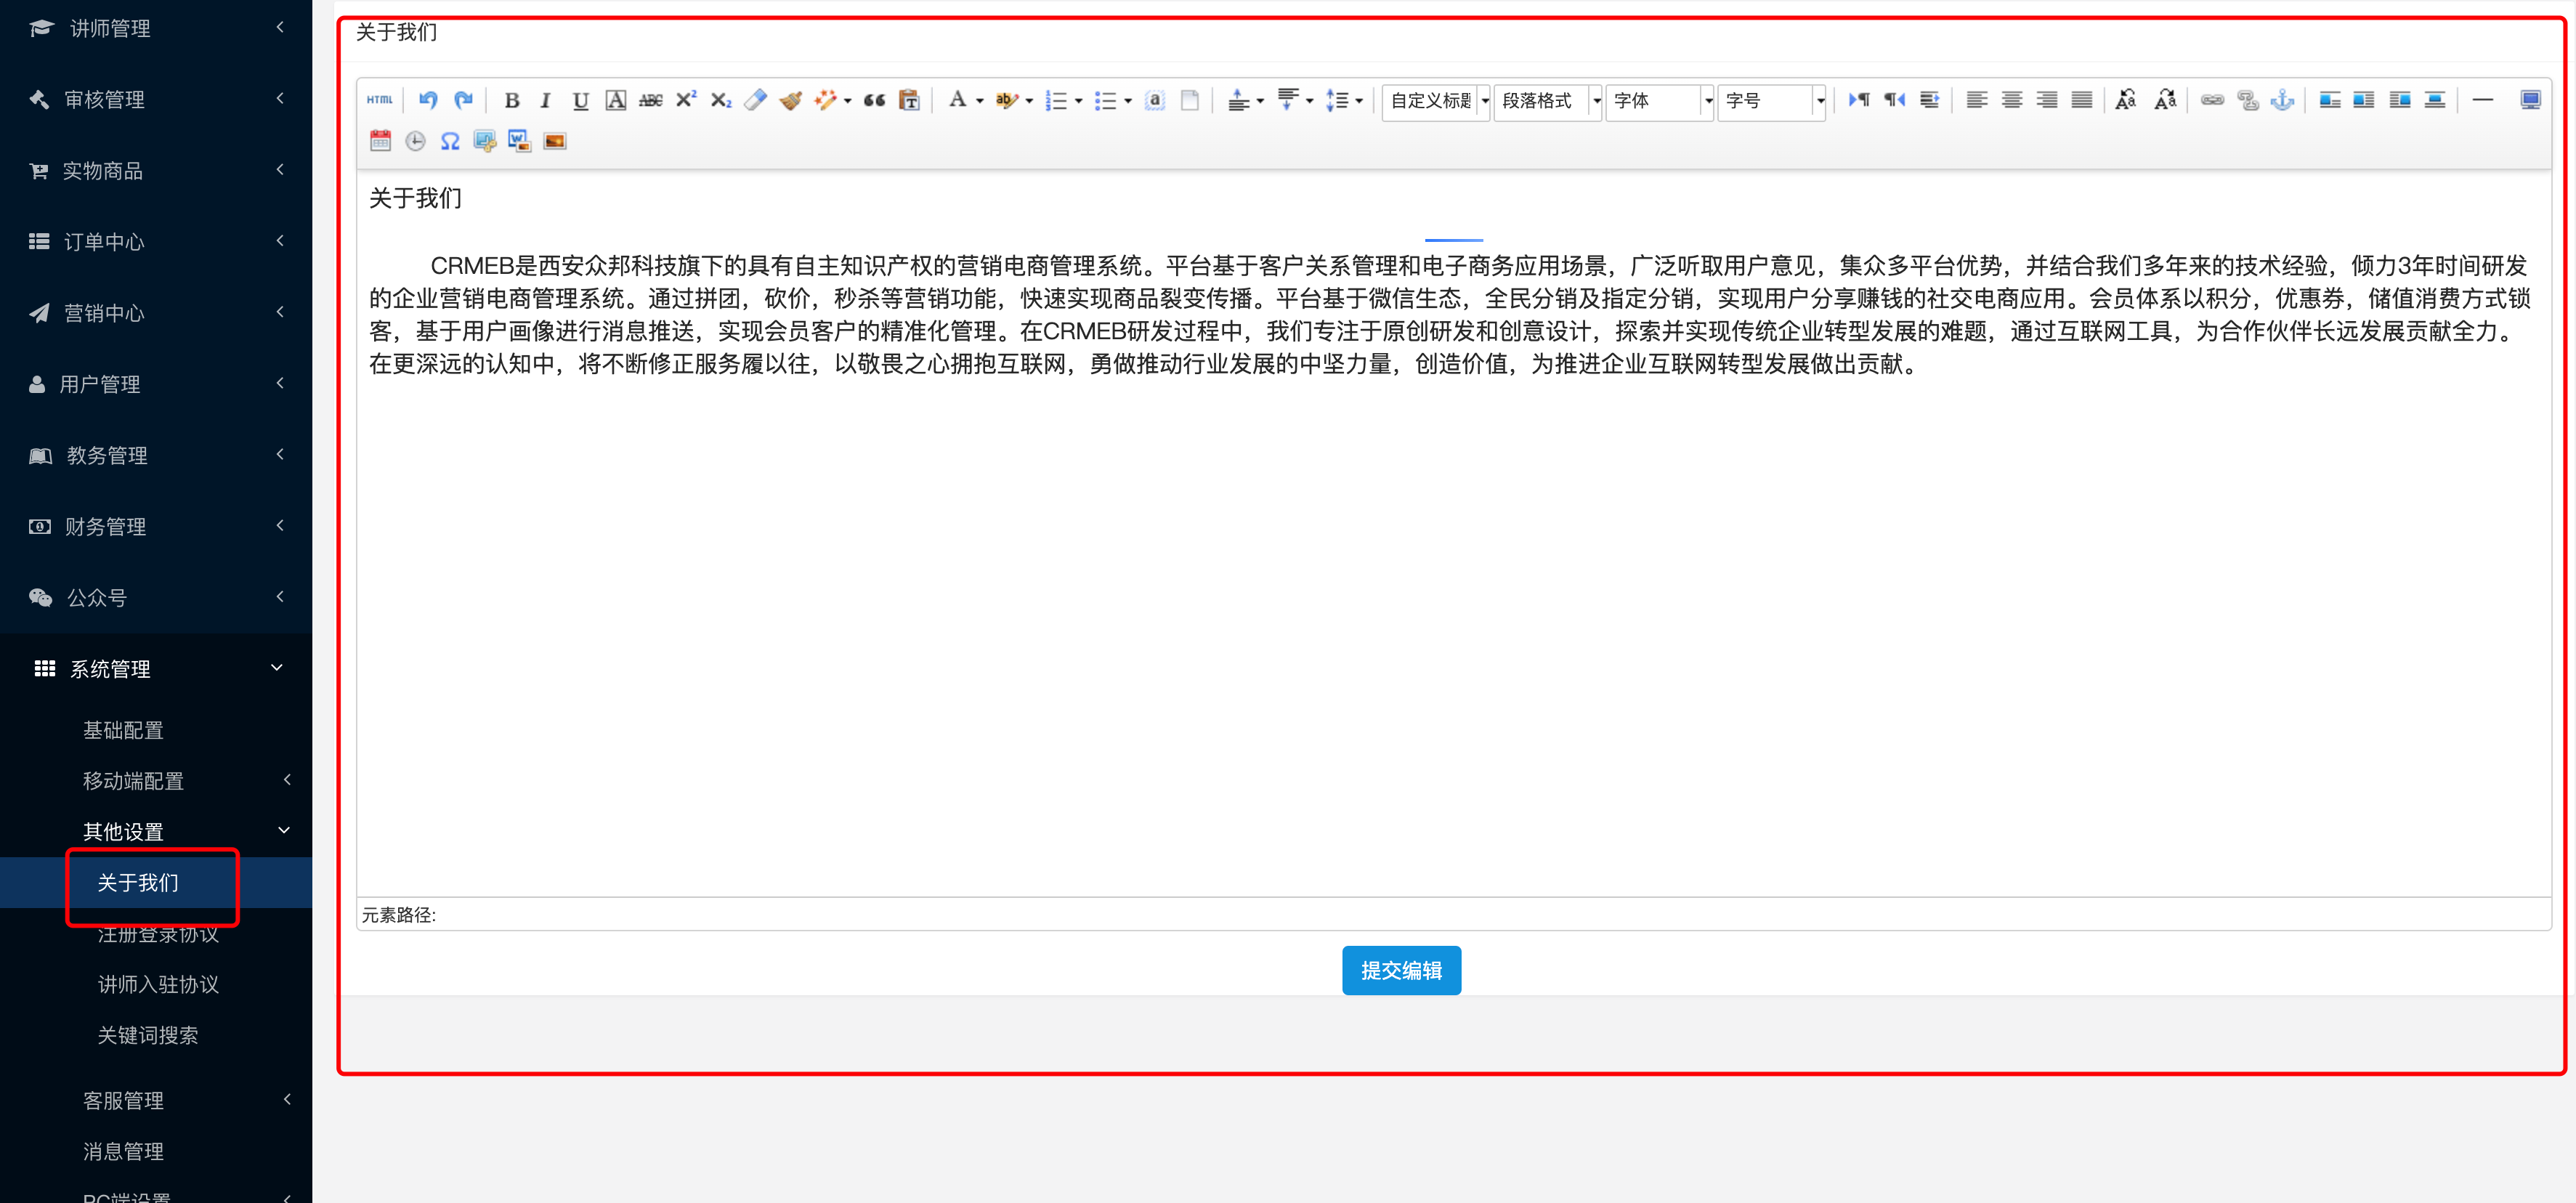Viewport: 2576px width, 1203px height.
Task: Insert an anchor
Action: click(x=2283, y=100)
